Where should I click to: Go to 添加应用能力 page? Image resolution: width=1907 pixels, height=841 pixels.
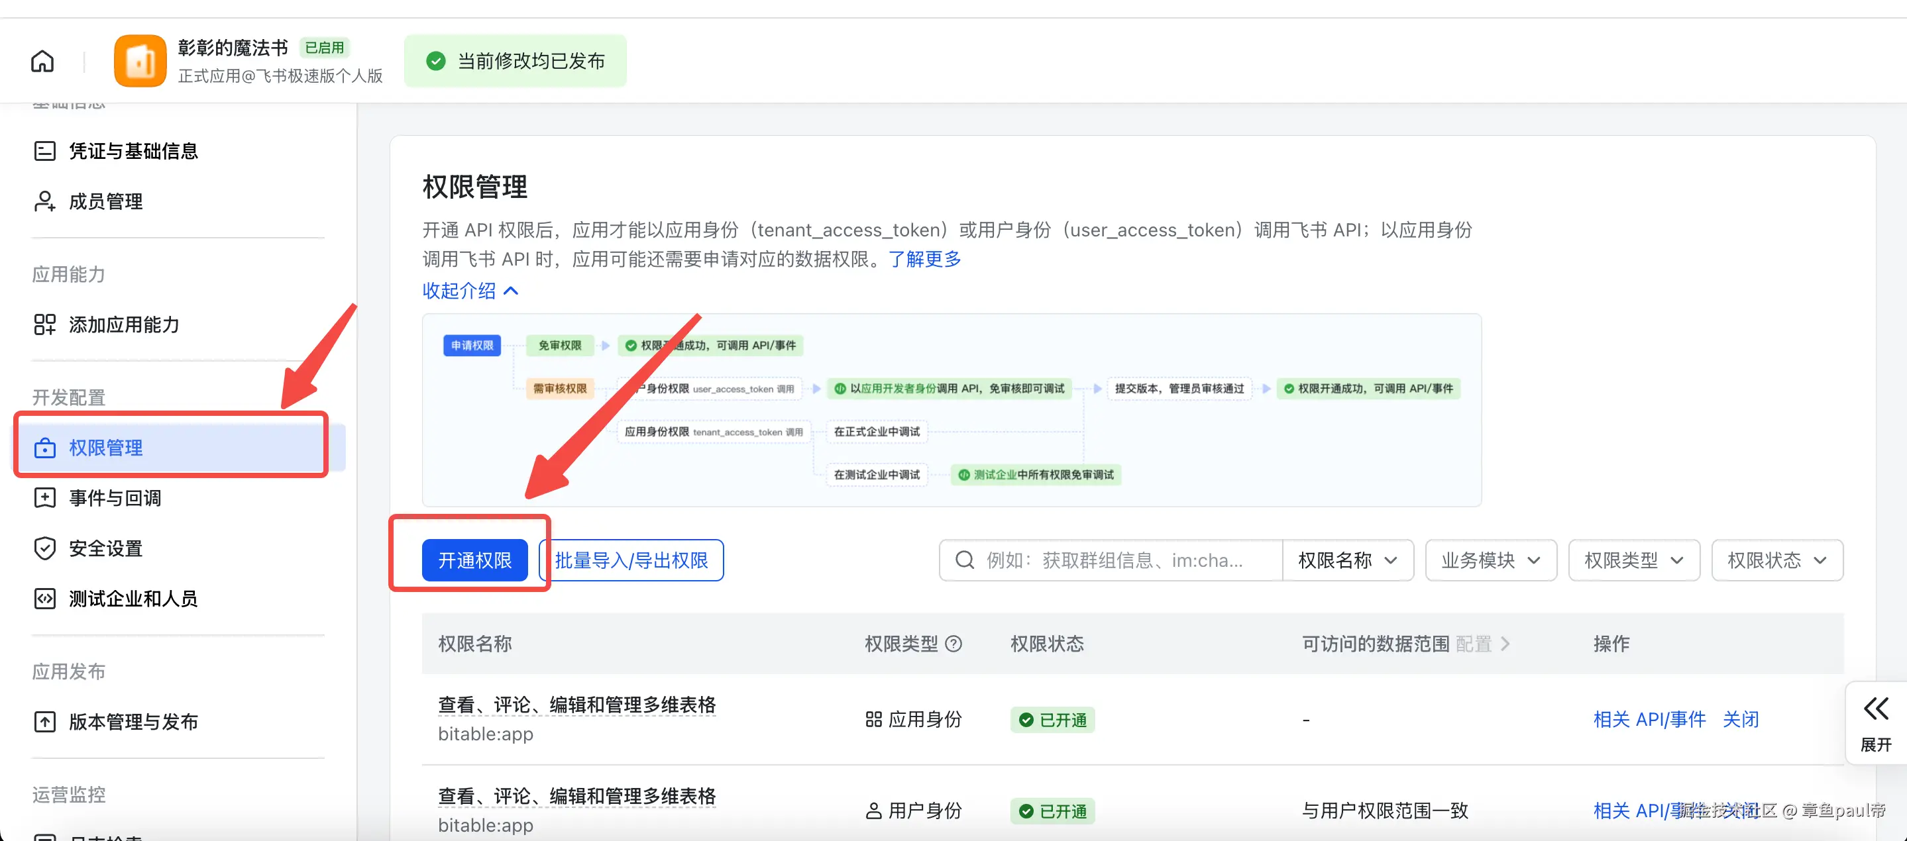(124, 324)
